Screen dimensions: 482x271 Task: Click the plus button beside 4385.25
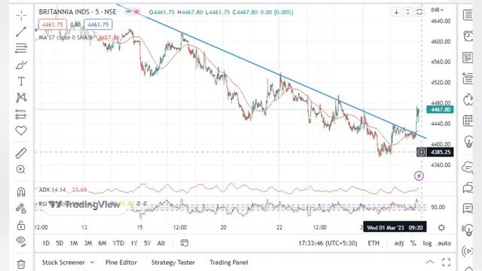421,152
